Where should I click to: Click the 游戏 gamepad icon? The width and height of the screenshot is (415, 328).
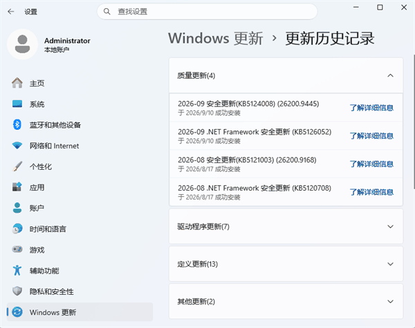(17, 249)
